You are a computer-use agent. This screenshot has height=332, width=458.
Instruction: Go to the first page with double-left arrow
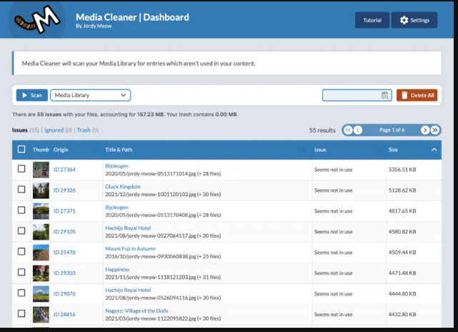click(348, 130)
